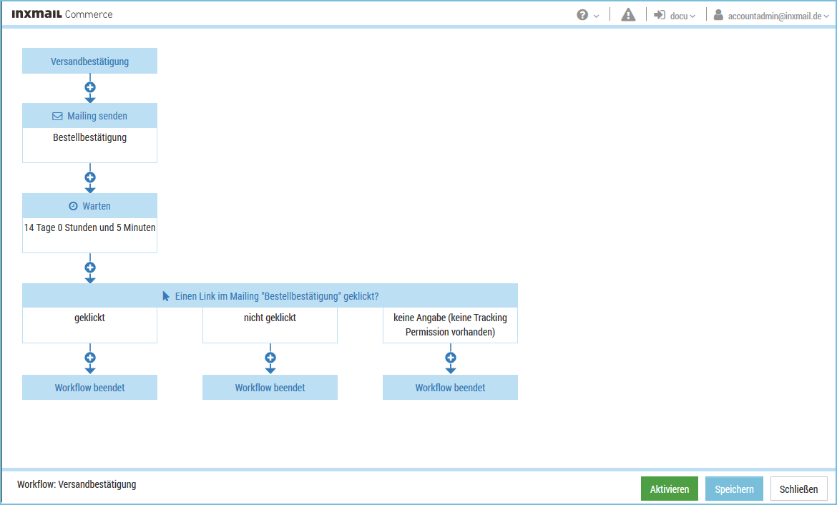Open the accountadmin@inxmail.de account menu
Viewport: 837px width, 505px height.
click(x=778, y=16)
